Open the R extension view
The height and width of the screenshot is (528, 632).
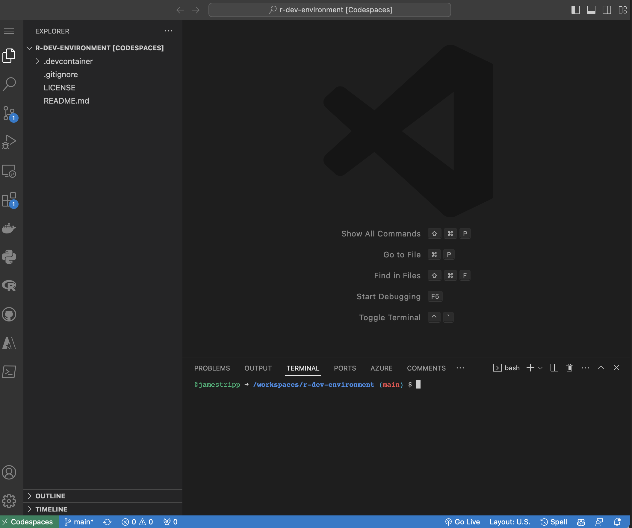click(9, 286)
